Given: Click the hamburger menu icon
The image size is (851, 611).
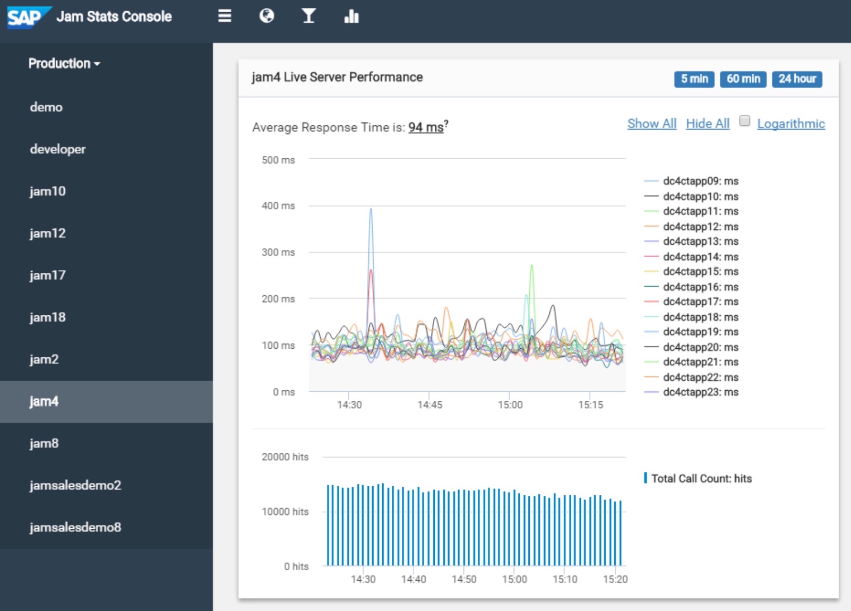Looking at the screenshot, I should coord(225,16).
